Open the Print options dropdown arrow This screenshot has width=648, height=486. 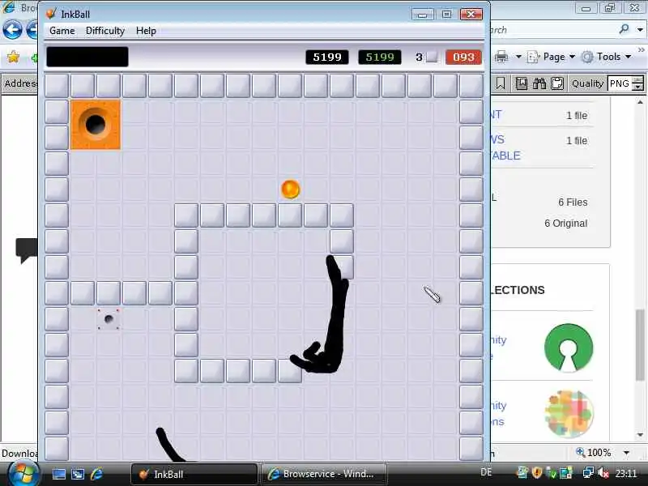pos(518,56)
